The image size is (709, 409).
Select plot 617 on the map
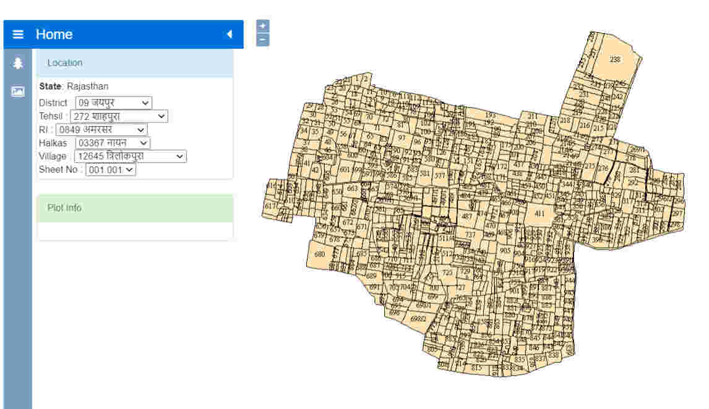(270, 206)
